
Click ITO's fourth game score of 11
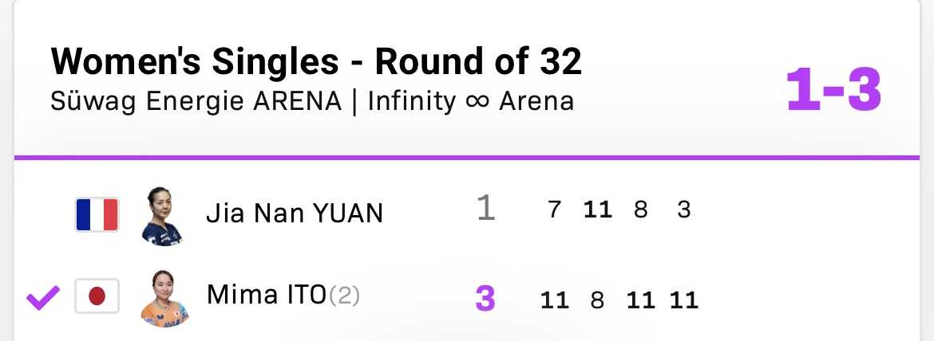[x=684, y=300]
